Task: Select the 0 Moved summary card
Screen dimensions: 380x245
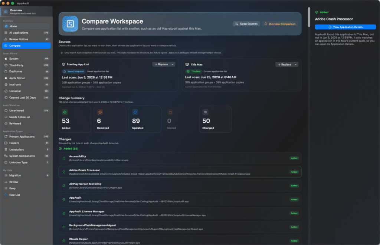Action: click(x=180, y=119)
